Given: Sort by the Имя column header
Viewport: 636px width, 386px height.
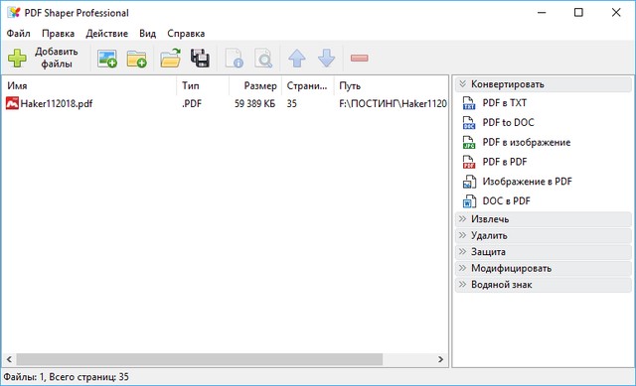Looking at the screenshot, I should coord(89,86).
